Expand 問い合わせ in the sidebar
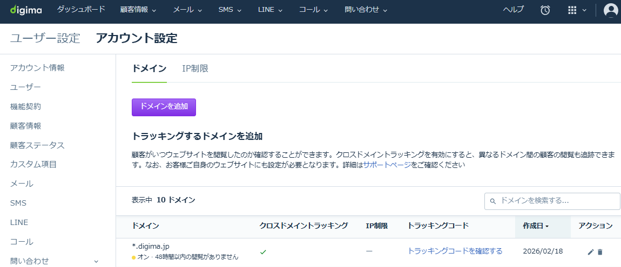Screen dimensions: 621x267 [96, 261]
